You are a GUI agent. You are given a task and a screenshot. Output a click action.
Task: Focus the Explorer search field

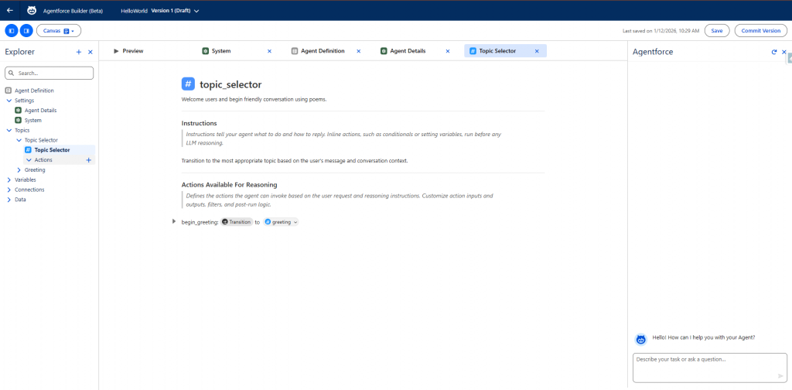[x=49, y=74]
